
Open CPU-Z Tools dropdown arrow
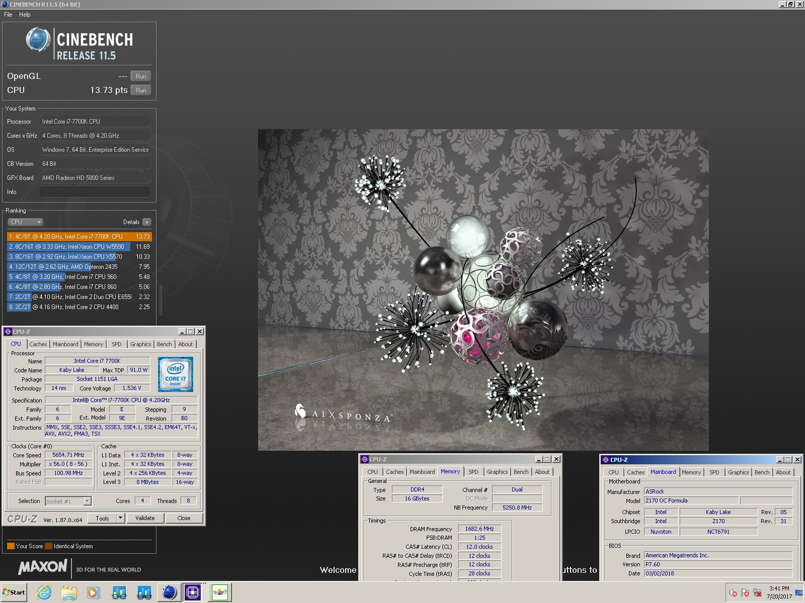coord(120,518)
